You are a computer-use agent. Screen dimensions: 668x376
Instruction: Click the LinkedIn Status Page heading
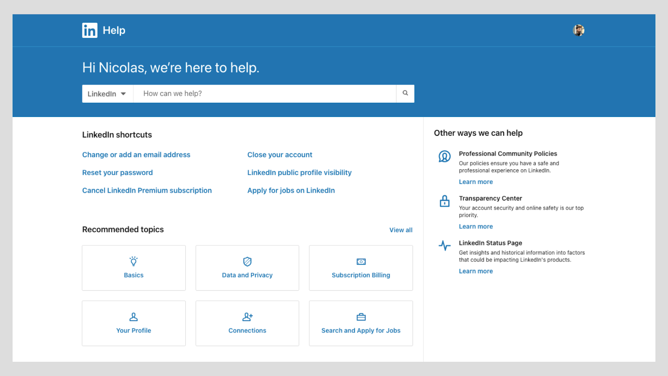[x=491, y=243]
